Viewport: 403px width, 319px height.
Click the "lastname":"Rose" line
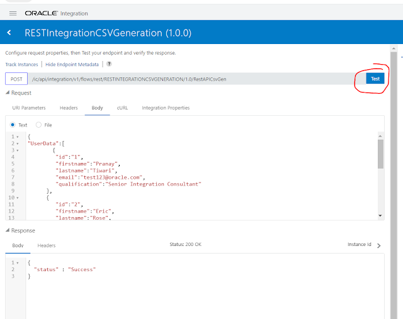tap(83, 218)
